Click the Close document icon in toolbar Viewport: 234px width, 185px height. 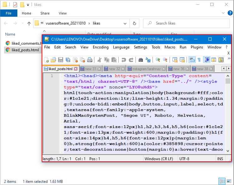[x=75, y=60]
